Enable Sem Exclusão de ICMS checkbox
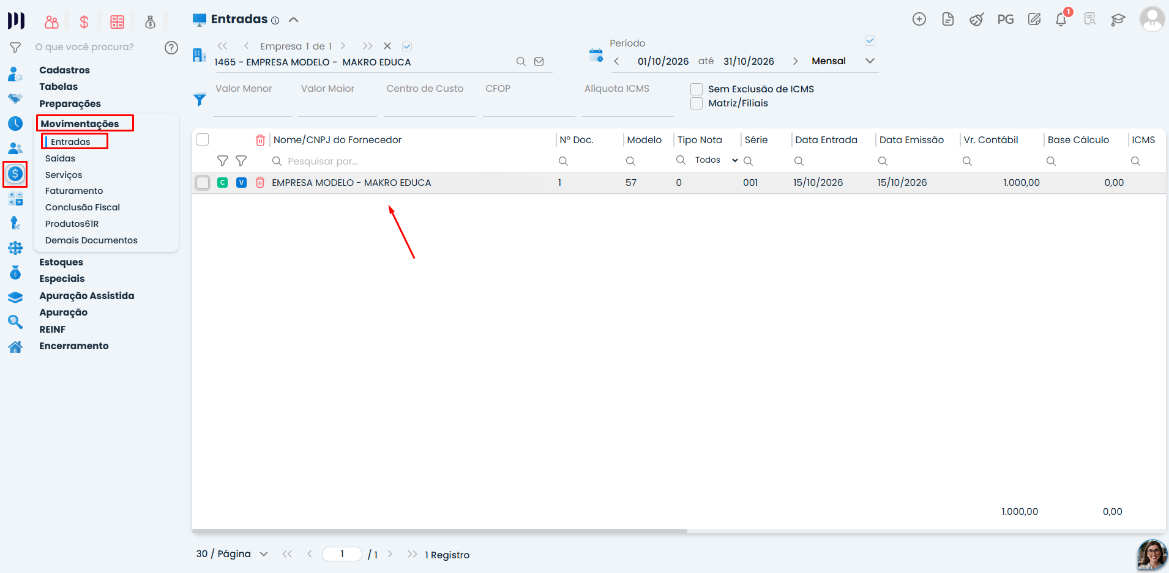The height and width of the screenshot is (573, 1169). tap(697, 89)
